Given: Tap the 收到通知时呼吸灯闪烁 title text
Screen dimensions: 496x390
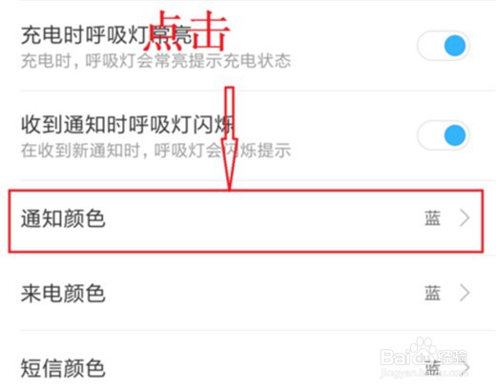Looking at the screenshot, I should 128,125.
